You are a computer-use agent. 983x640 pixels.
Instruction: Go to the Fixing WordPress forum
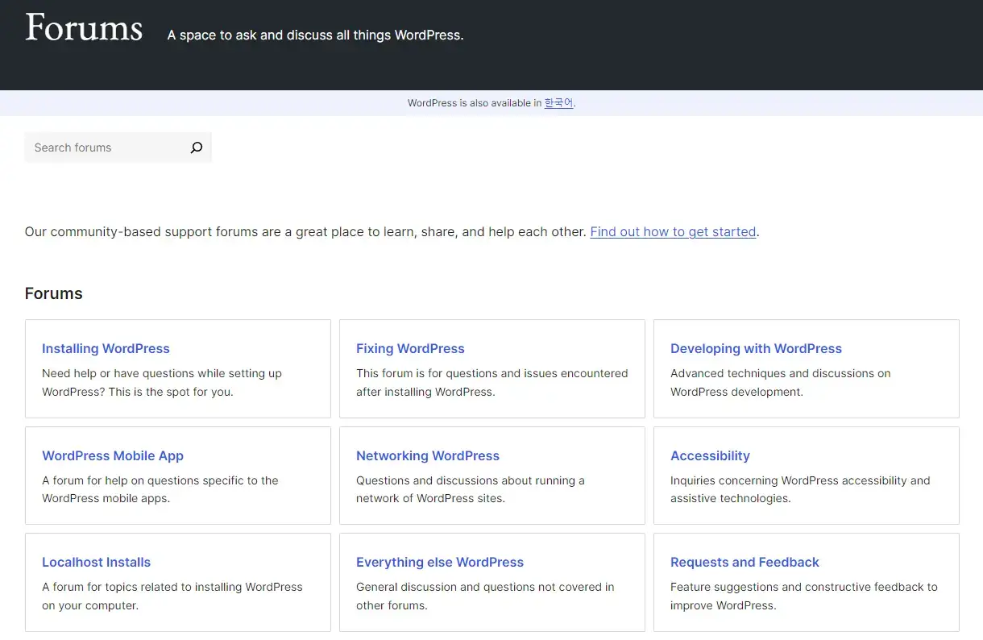click(410, 349)
